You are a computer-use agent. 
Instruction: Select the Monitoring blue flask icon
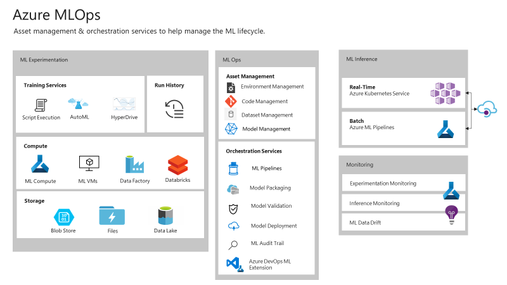pyautogui.click(x=451, y=191)
